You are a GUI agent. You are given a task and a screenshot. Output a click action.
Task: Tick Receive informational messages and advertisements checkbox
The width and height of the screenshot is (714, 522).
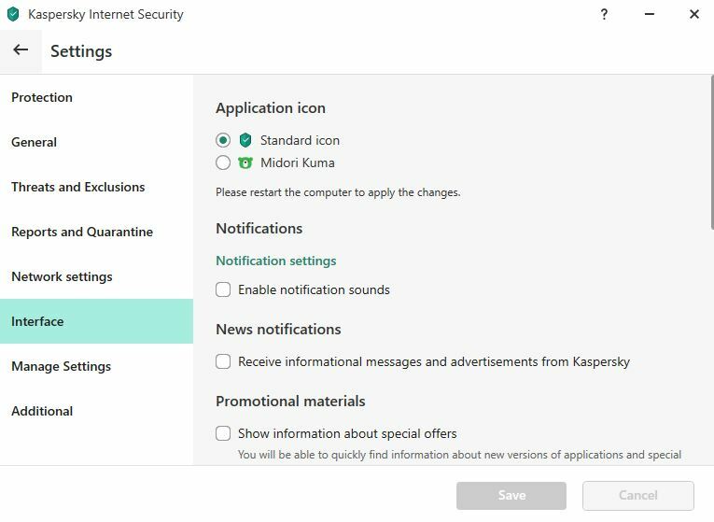(223, 361)
